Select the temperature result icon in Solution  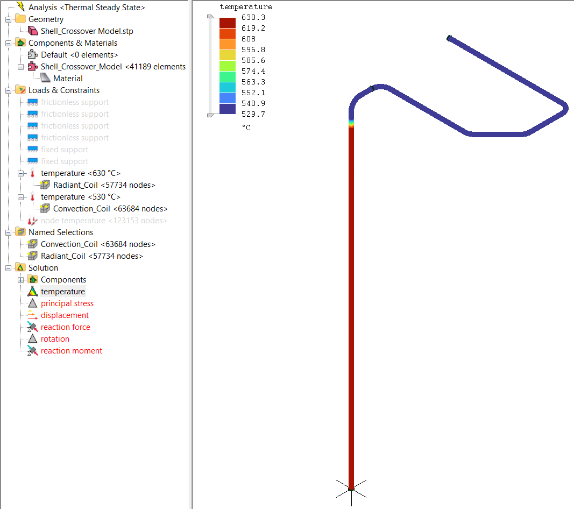33,292
